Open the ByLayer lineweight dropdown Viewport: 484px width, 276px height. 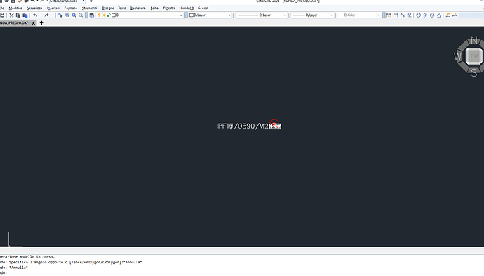(x=332, y=15)
